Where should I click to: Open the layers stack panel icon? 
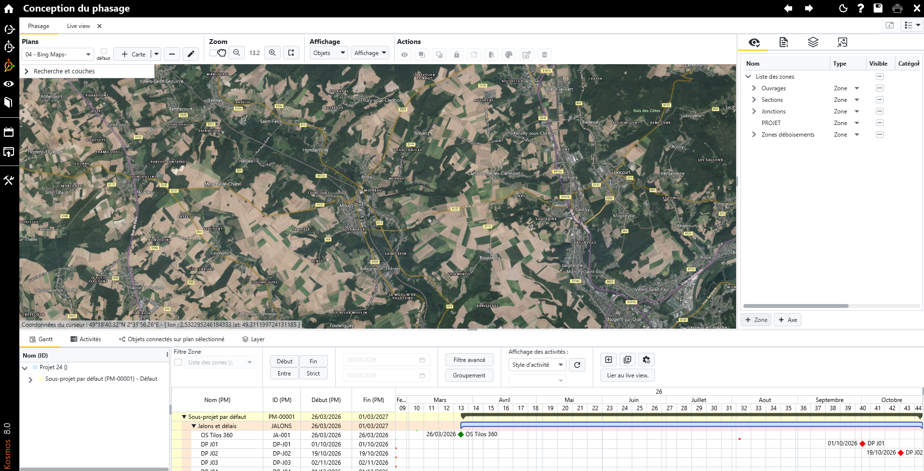pyautogui.click(x=813, y=42)
